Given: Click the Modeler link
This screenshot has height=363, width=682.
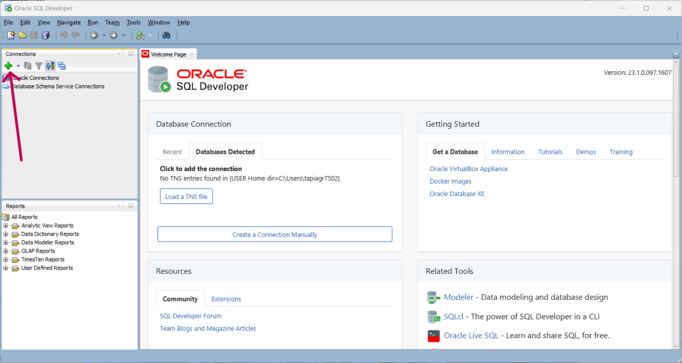Looking at the screenshot, I should point(458,297).
